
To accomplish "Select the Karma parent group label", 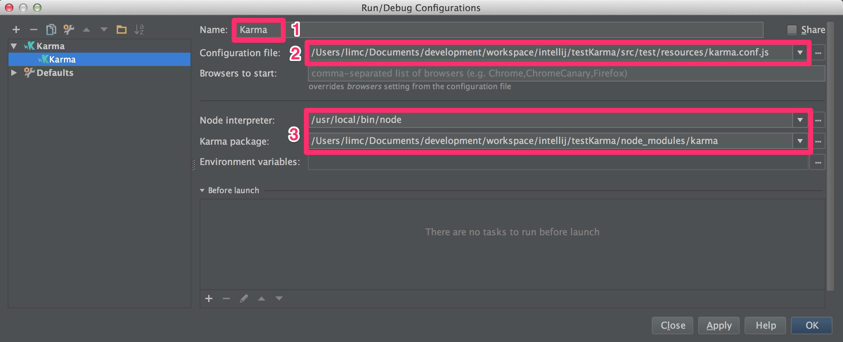I will pos(51,46).
